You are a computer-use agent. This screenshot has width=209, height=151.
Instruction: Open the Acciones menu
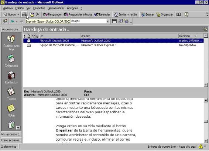coord(72,8)
